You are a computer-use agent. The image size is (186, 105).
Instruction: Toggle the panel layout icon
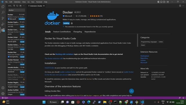[161, 2]
